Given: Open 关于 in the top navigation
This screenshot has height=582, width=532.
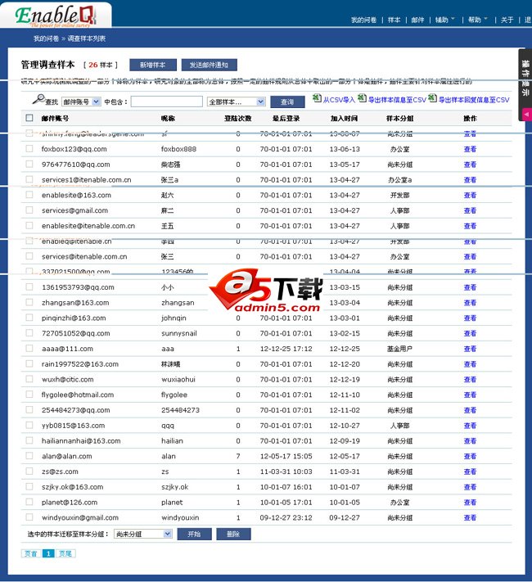Looking at the screenshot, I should 507,20.
